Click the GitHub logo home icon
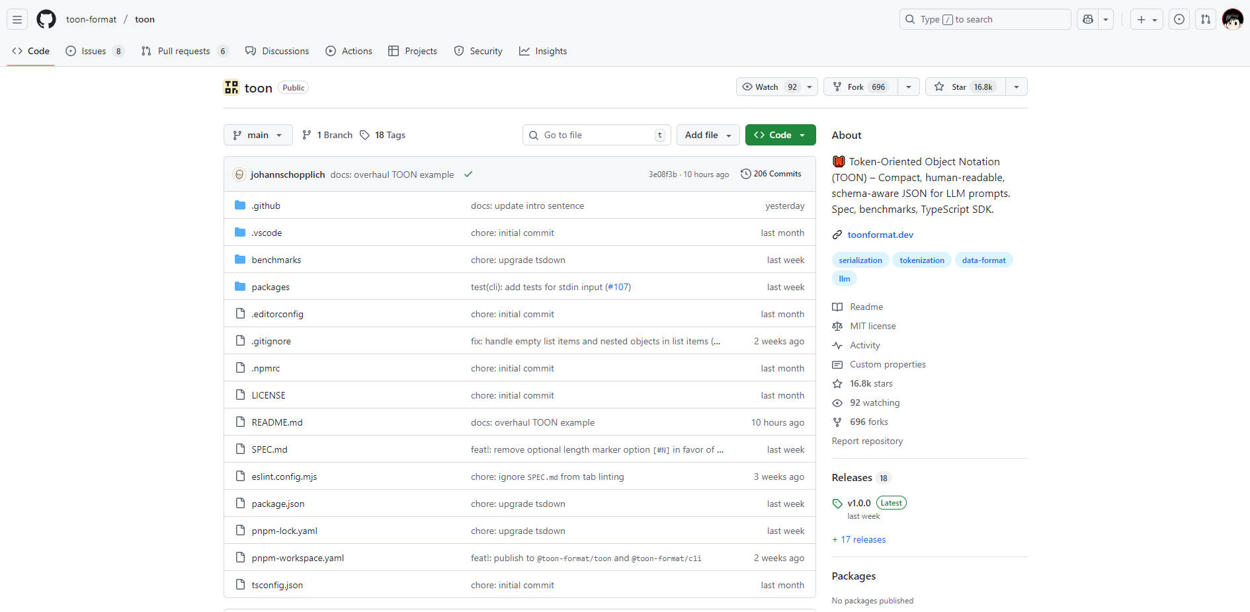Screen dimensions: 1250x612 point(46,19)
